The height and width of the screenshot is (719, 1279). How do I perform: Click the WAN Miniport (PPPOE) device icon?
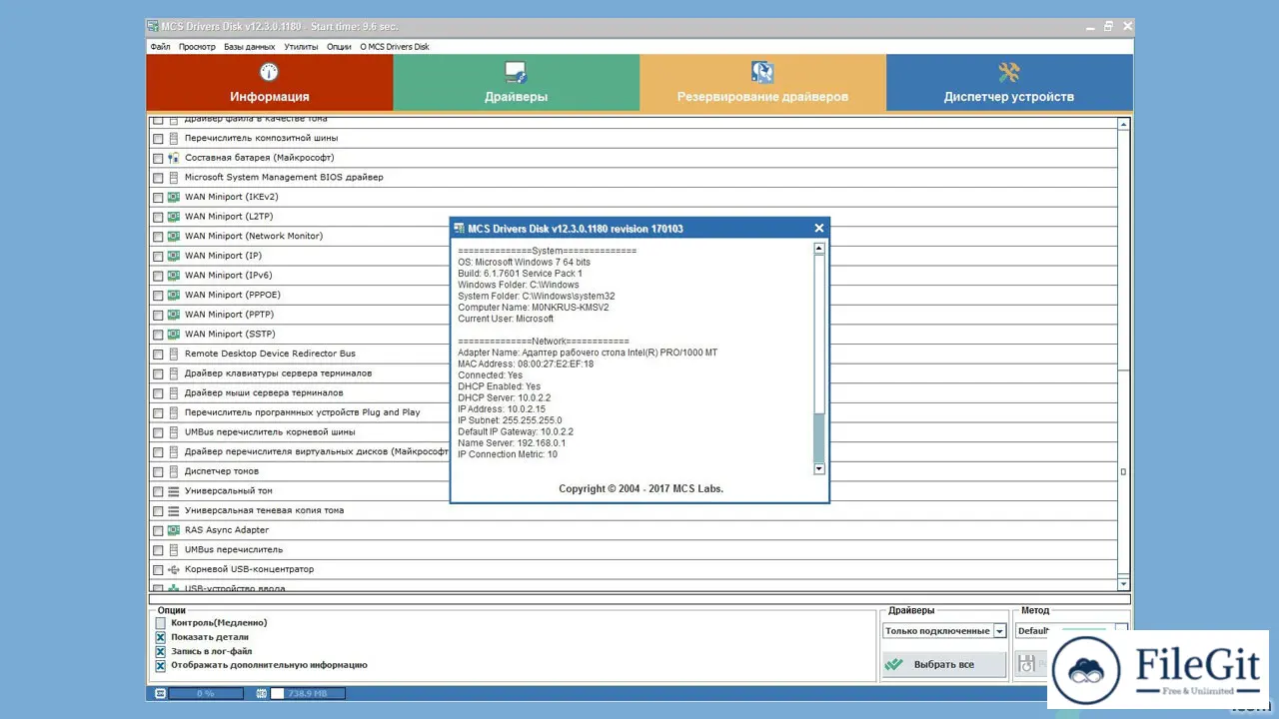coord(174,296)
